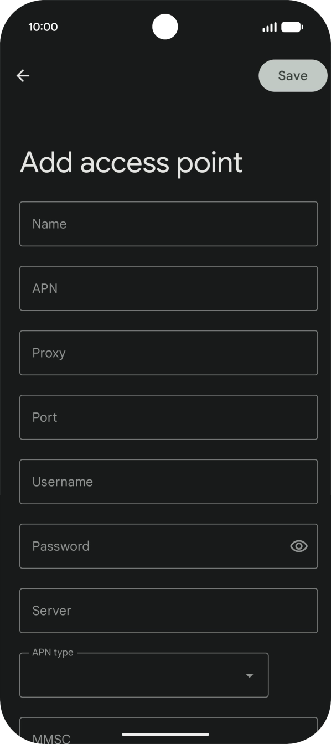Select the Password entry field
Screen dimensions: 331x744
pos(155,546)
